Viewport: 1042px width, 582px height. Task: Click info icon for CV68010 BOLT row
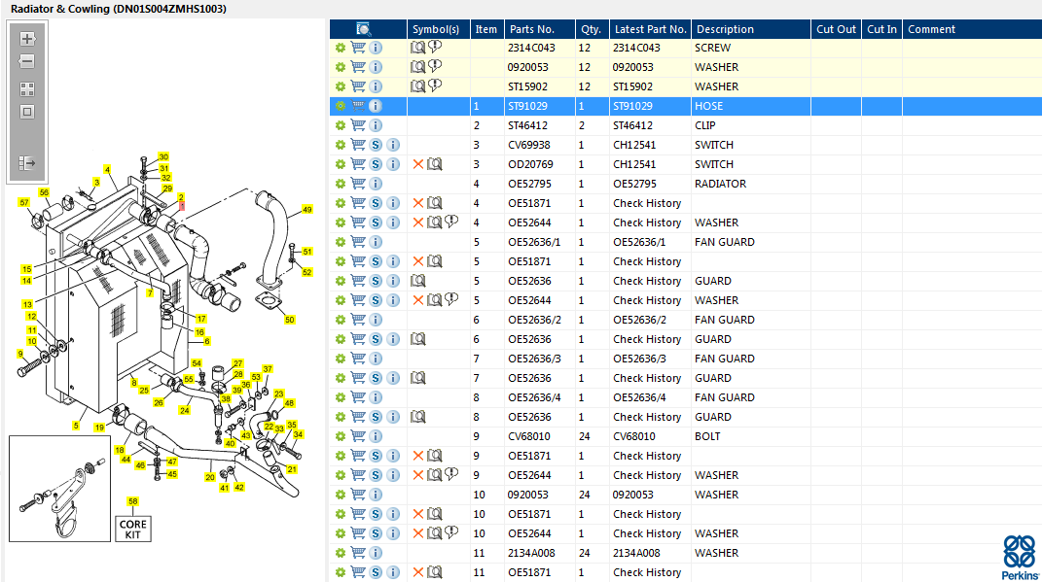(x=376, y=436)
